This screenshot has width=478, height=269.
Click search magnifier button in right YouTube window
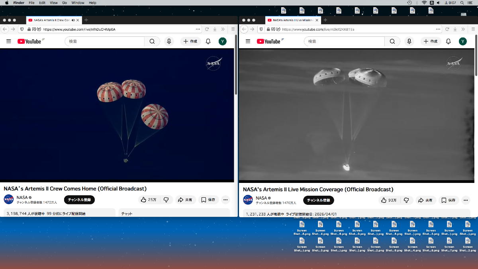[x=392, y=41]
